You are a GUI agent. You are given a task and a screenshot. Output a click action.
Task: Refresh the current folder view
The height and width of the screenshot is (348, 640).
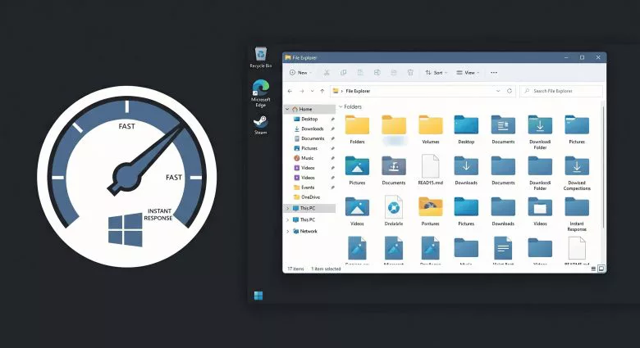click(510, 91)
